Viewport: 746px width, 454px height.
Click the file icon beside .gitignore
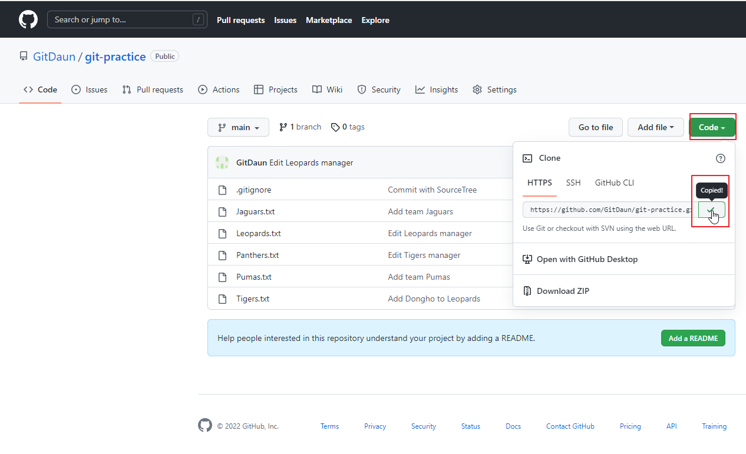coord(222,190)
